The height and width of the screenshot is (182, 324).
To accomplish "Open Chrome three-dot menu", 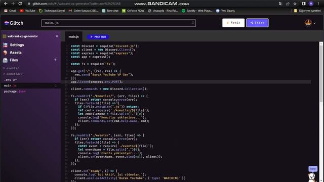I will [318, 4].
